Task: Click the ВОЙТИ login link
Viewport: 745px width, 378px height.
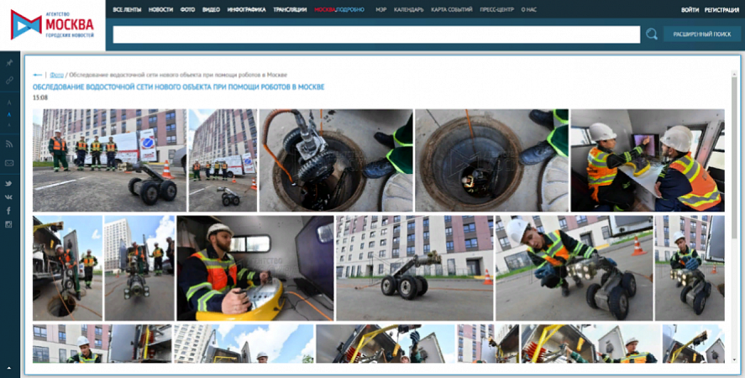Action: tap(690, 10)
